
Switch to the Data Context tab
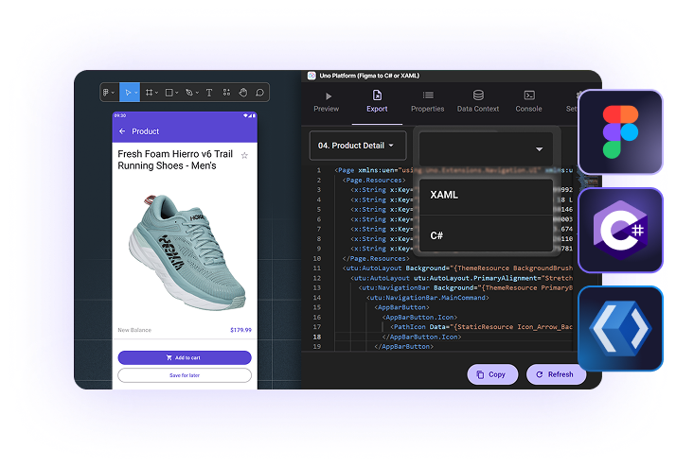tap(478, 102)
